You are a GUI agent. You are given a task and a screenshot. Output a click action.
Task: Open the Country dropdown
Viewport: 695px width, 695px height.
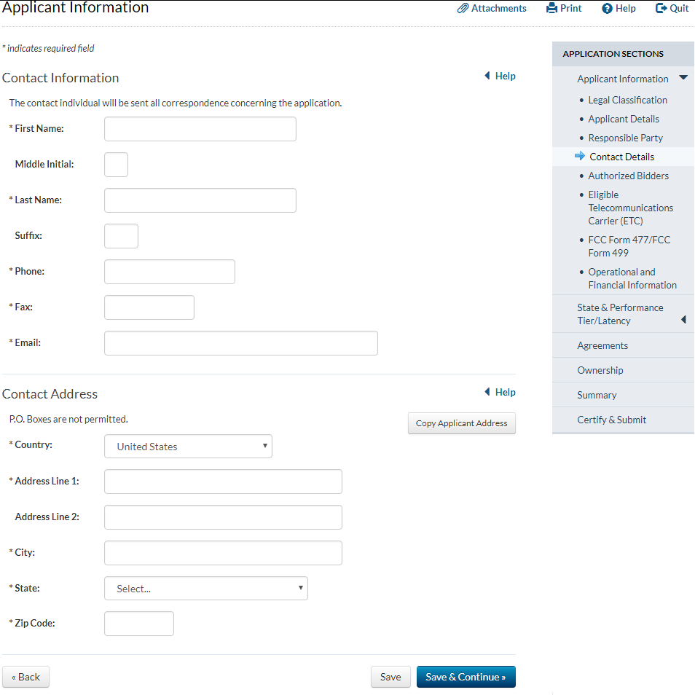188,447
